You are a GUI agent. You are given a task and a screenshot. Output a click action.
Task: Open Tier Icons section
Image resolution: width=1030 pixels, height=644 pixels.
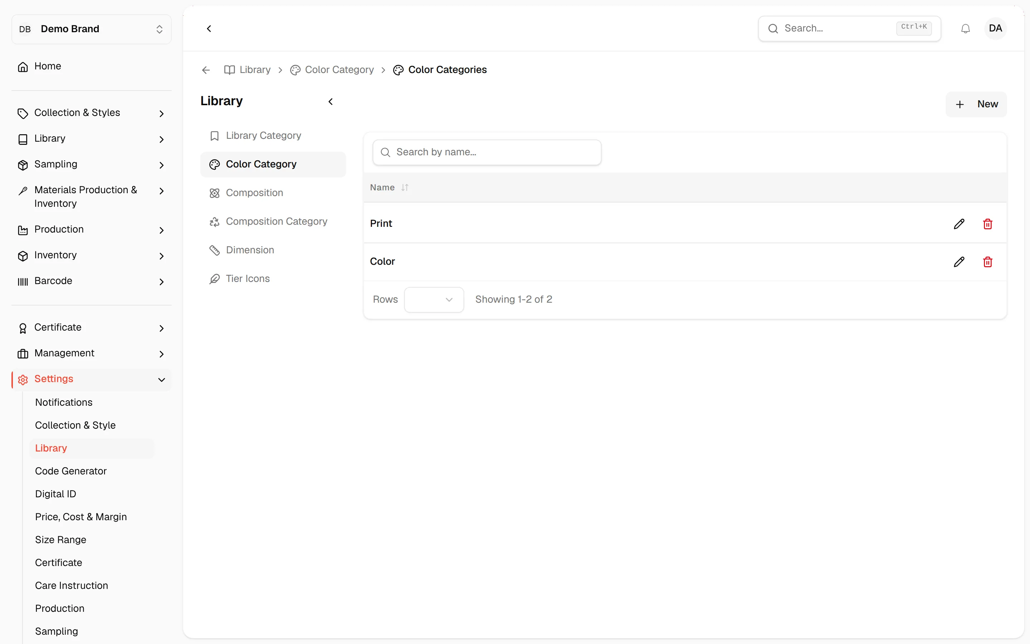pos(273,279)
